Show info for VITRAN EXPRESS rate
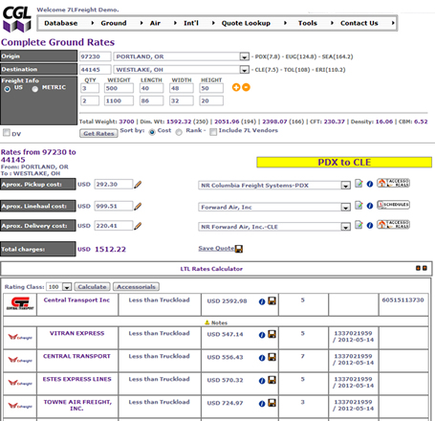This screenshot has height=421, width=435. pyautogui.click(x=262, y=335)
